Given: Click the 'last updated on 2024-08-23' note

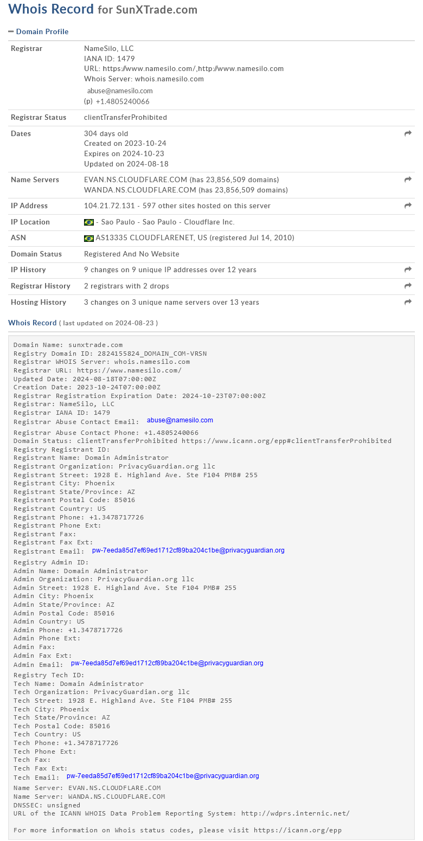Looking at the screenshot, I should click(x=108, y=323).
